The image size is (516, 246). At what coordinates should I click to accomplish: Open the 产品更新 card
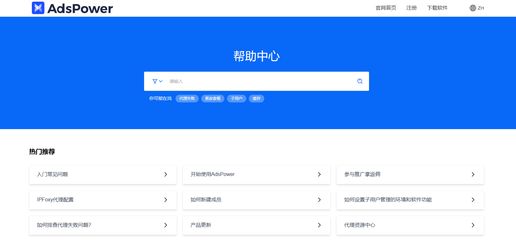tap(257, 225)
